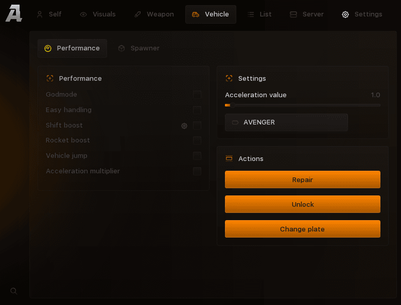Open the search magnifier icon

pos(14,291)
